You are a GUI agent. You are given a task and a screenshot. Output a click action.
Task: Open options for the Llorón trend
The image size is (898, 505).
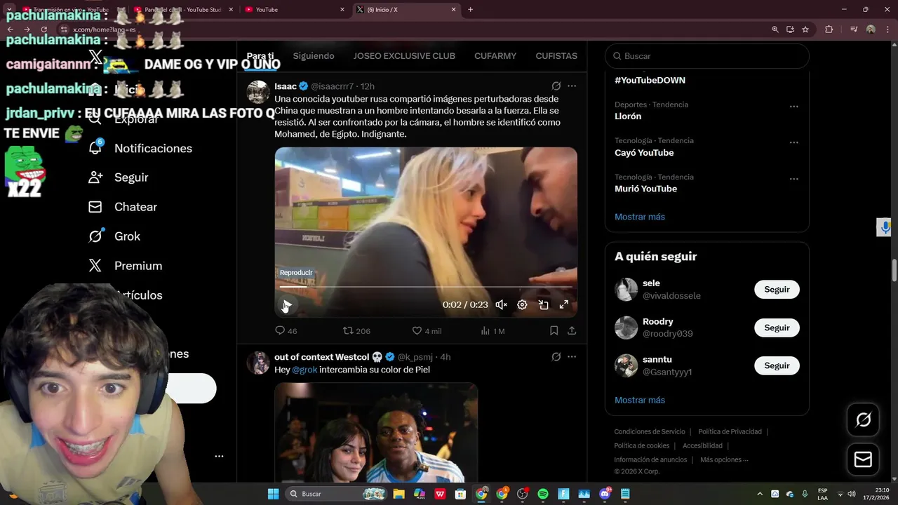click(x=793, y=107)
